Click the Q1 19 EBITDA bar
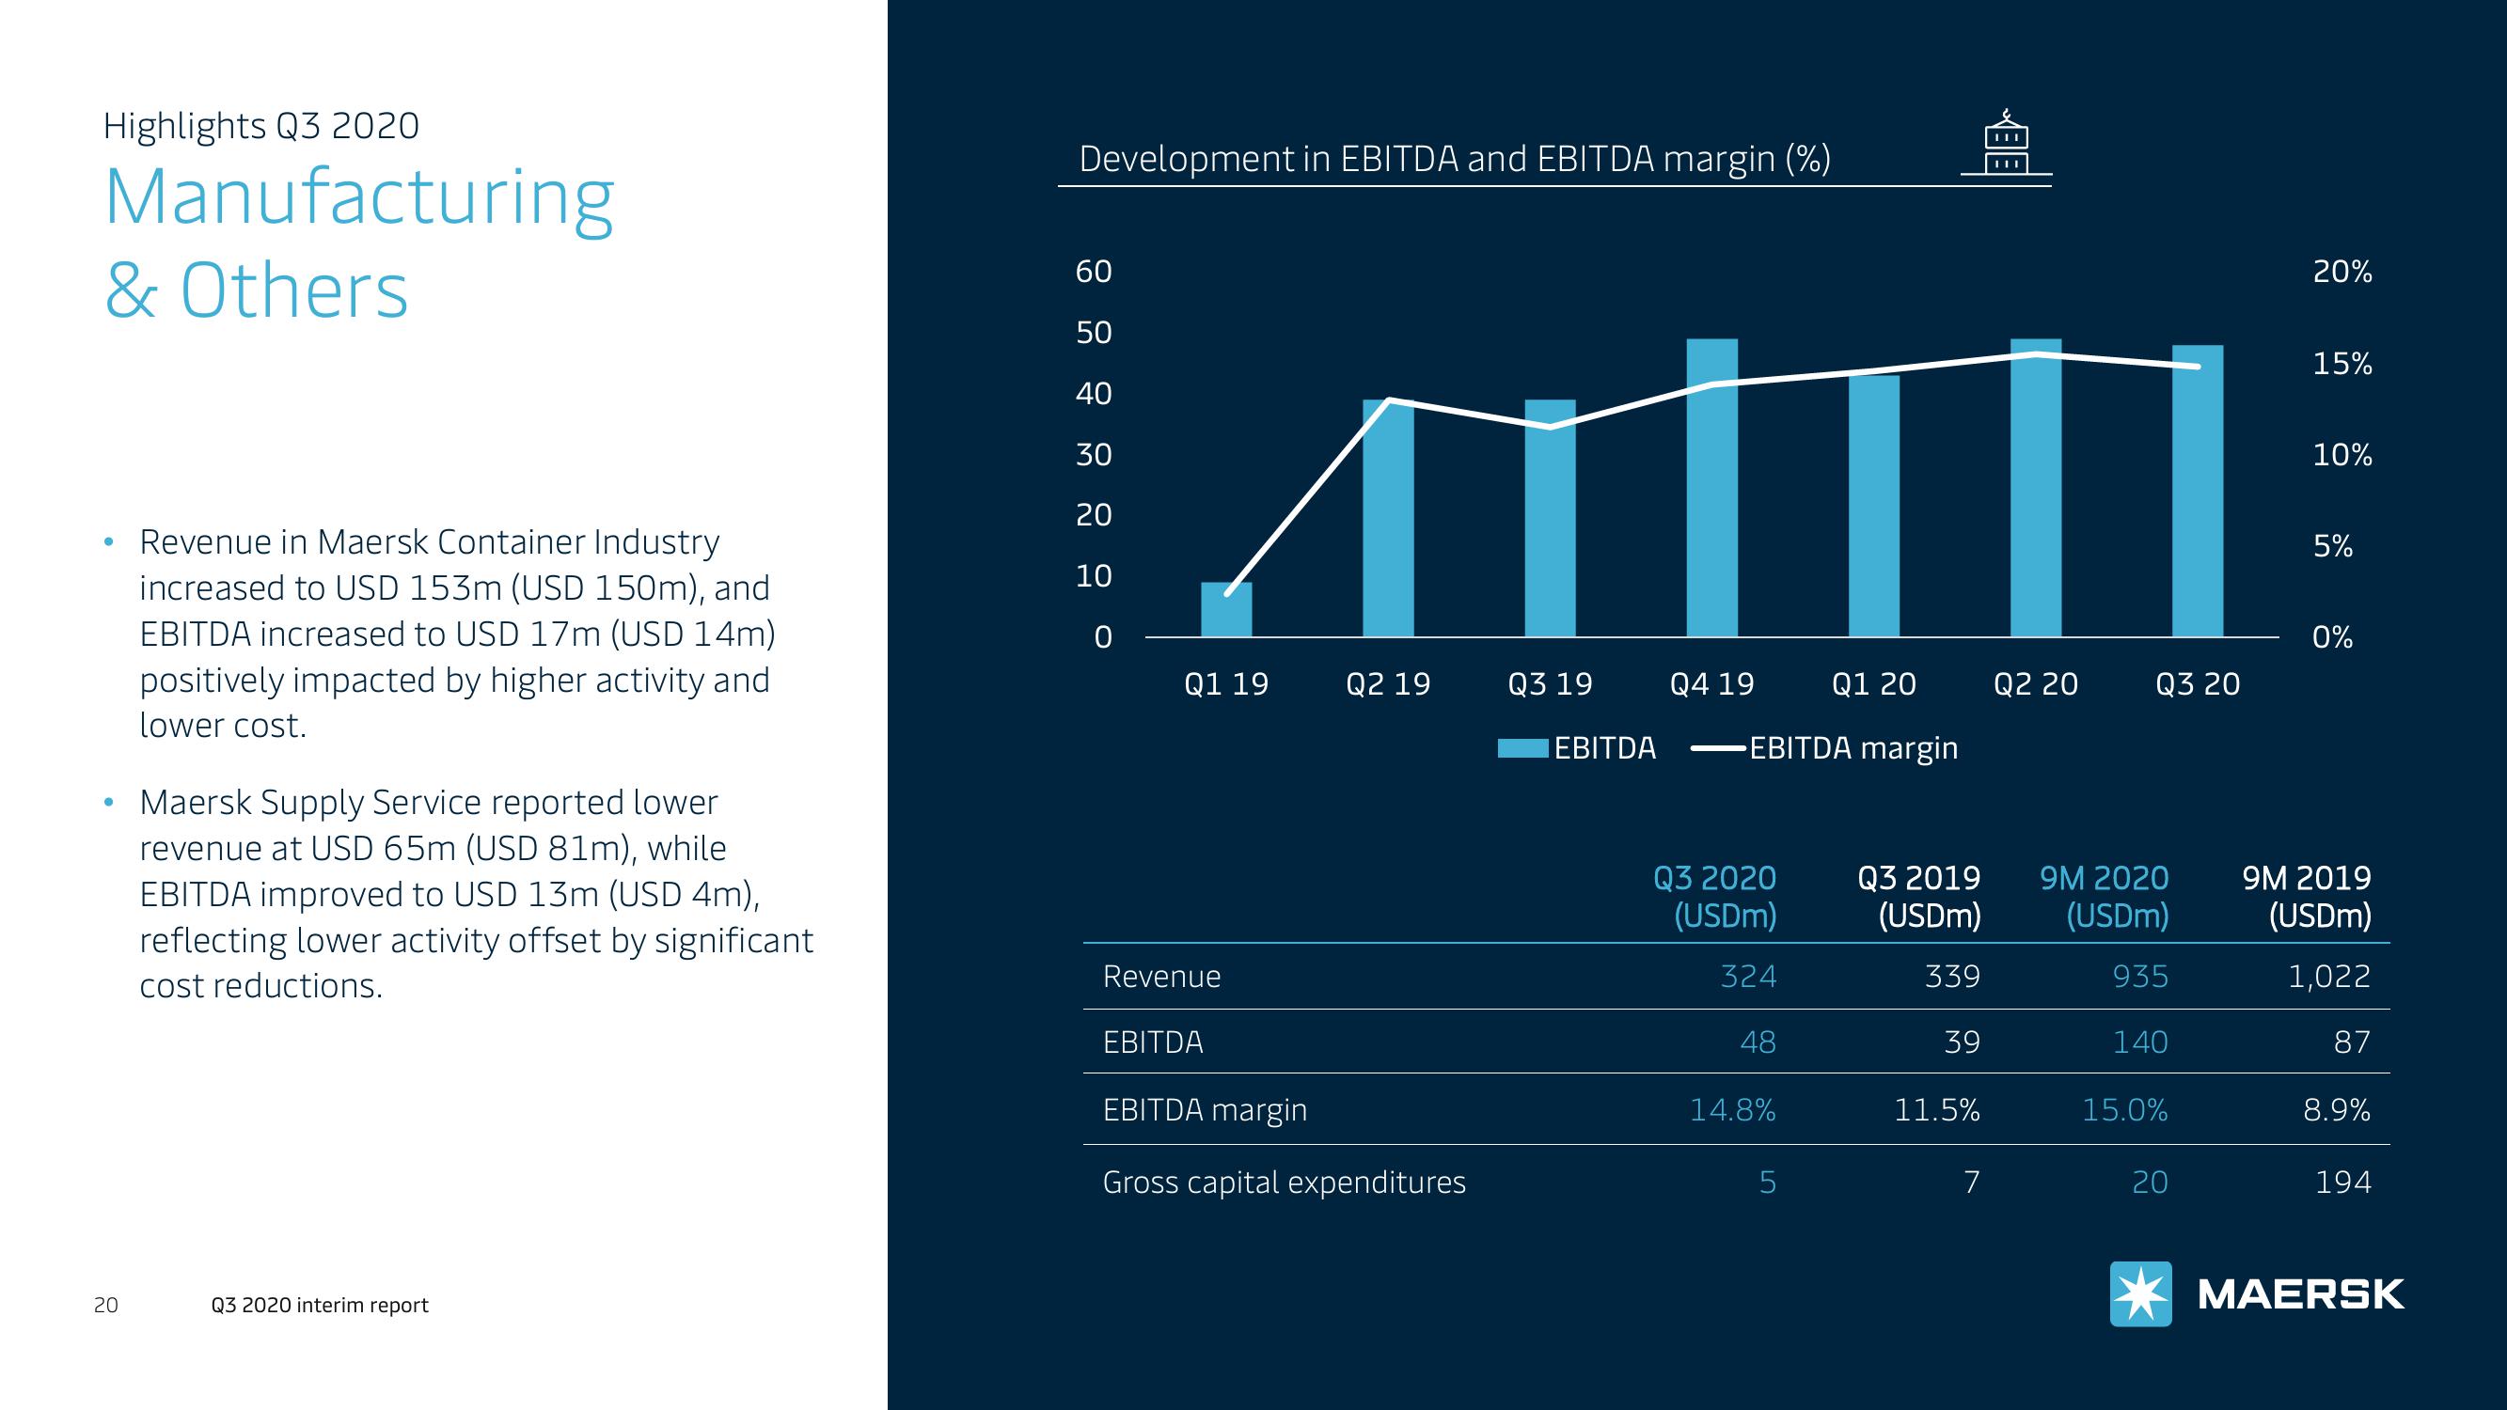This screenshot has width=2507, height=1410. [x=1226, y=610]
